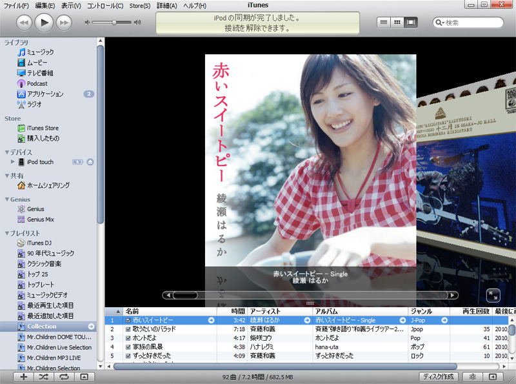Uncheck the ずっと好きだった song checkbox

coord(128,356)
